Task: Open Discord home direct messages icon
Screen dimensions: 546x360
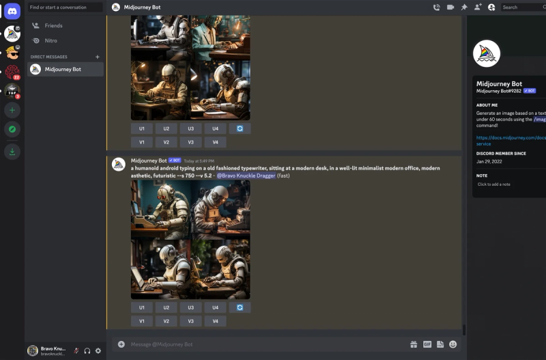Action: 12,11
